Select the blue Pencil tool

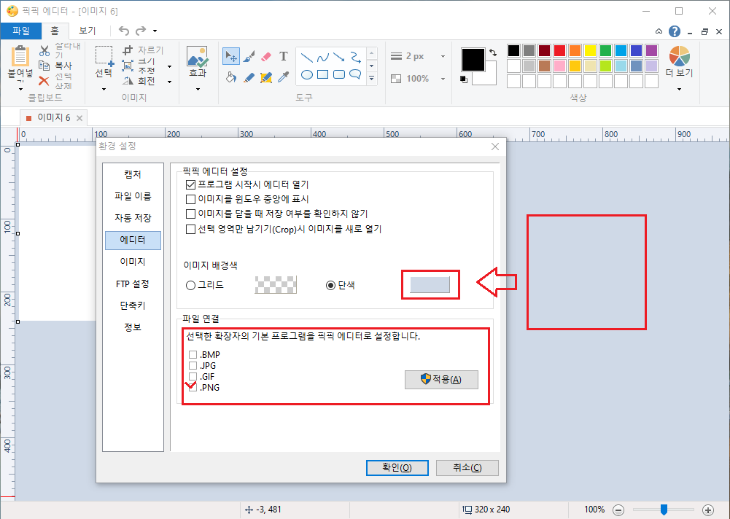click(x=249, y=77)
